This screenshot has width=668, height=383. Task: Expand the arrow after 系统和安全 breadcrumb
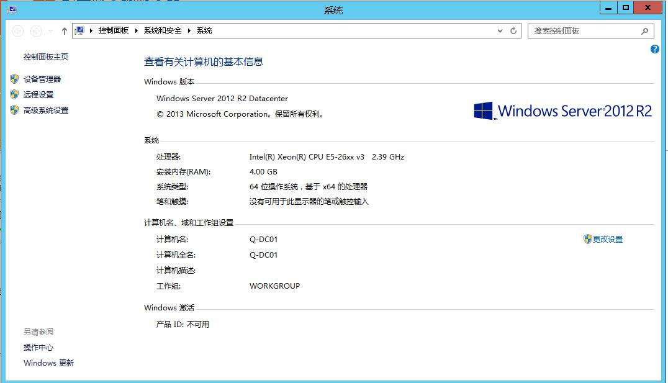click(189, 30)
